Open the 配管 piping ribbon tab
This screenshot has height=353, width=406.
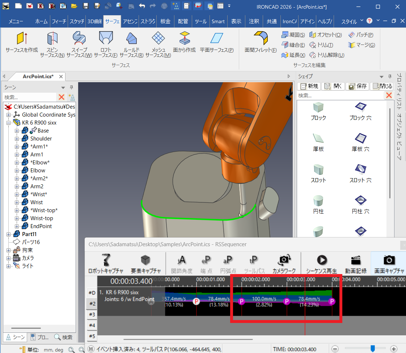click(183, 21)
